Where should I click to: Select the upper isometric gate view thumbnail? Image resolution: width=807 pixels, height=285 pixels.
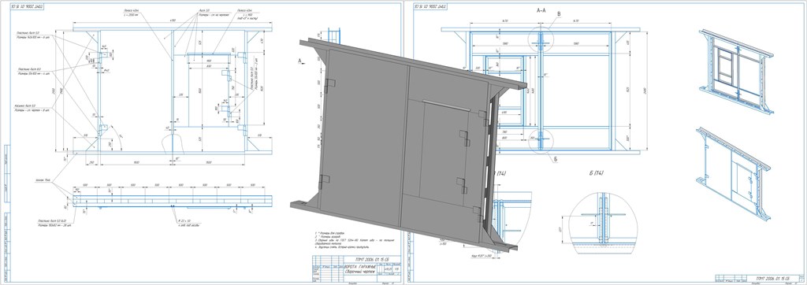tap(737, 71)
